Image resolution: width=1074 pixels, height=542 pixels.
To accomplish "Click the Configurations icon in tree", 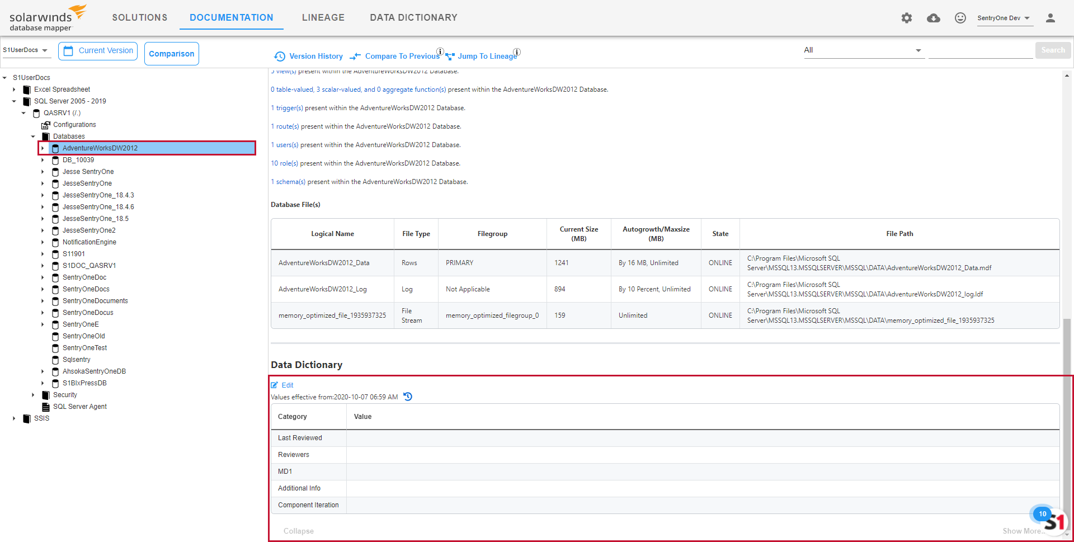I will click(46, 125).
